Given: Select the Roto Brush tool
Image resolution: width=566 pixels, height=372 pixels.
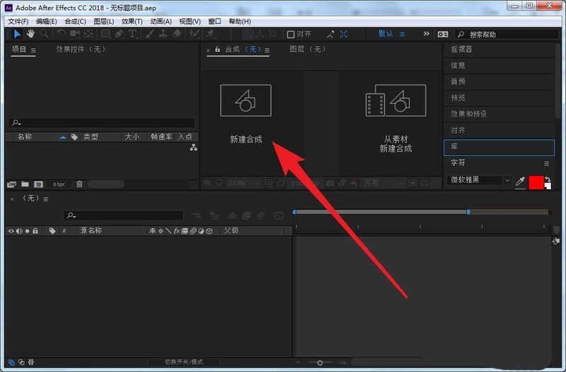Looking at the screenshot, I should (194, 34).
